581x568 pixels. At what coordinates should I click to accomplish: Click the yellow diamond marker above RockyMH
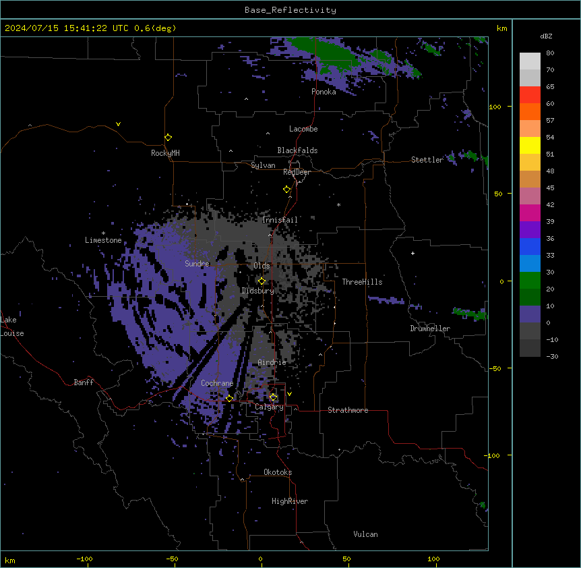coord(168,138)
